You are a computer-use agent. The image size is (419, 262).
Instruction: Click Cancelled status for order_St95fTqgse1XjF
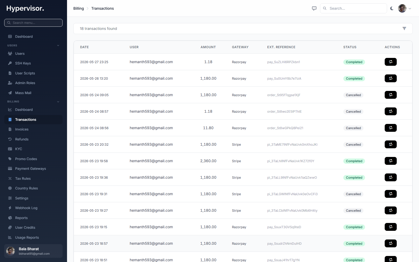353,95
